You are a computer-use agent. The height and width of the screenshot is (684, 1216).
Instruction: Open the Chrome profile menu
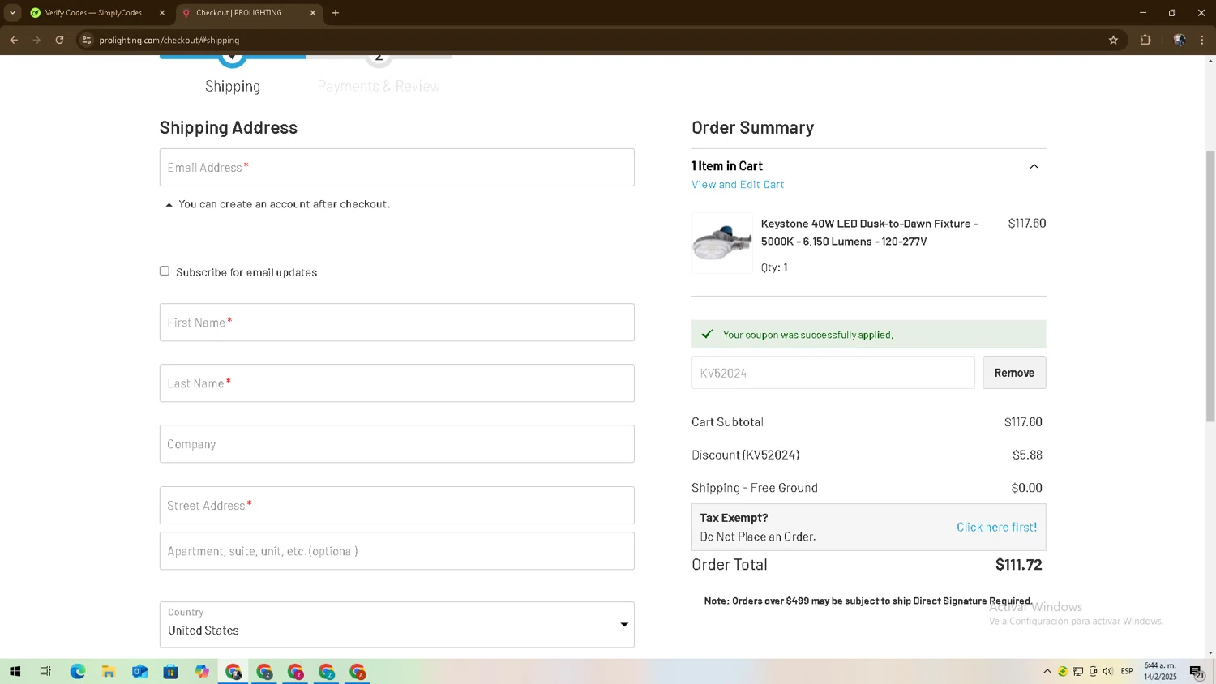pyautogui.click(x=1180, y=40)
